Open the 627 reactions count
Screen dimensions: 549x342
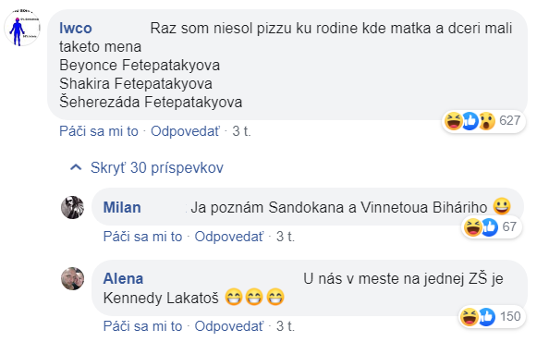pyautogui.click(x=510, y=120)
